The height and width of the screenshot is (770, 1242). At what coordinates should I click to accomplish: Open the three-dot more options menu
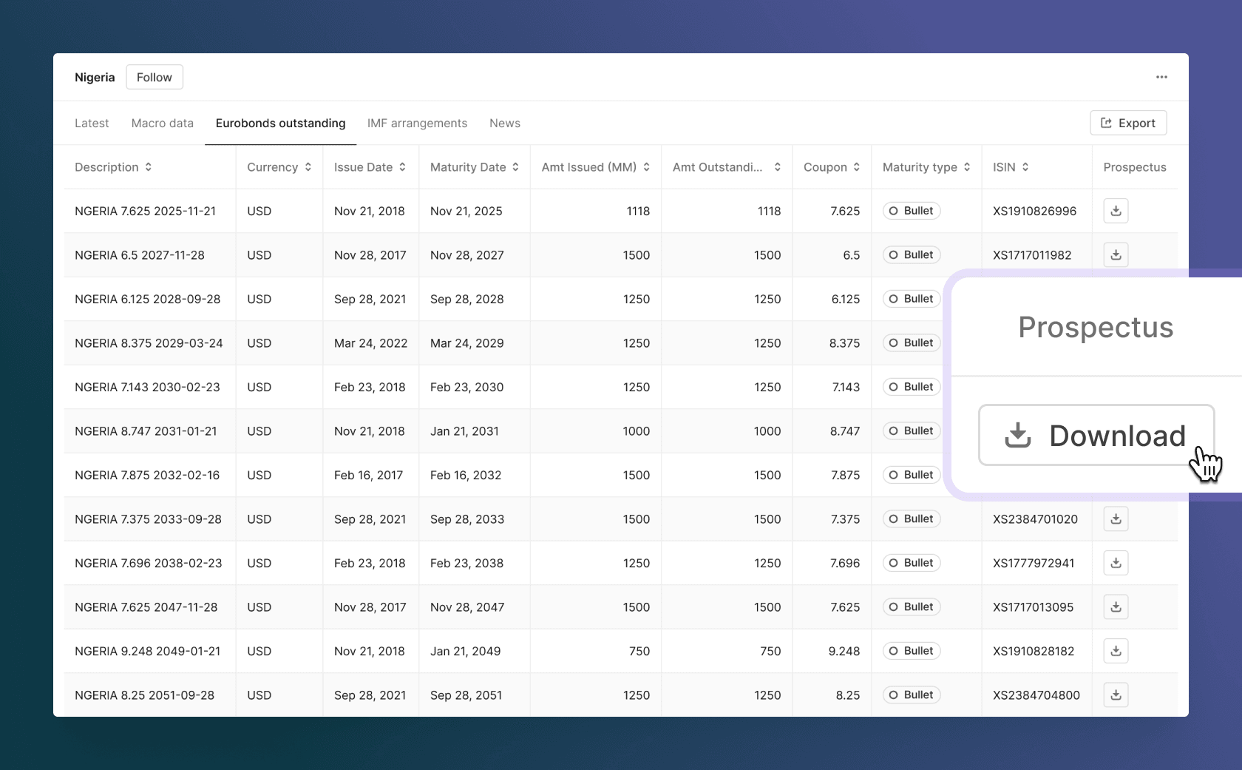coord(1161,77)
